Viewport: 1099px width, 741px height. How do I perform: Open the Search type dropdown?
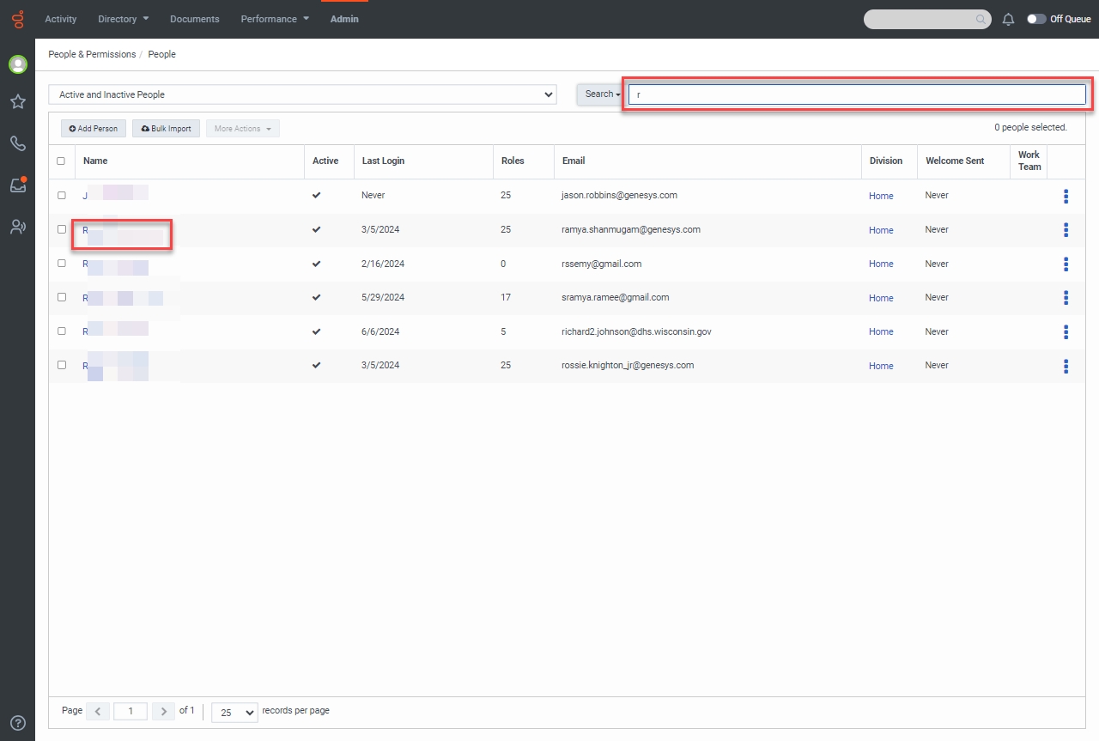[601, 94]
